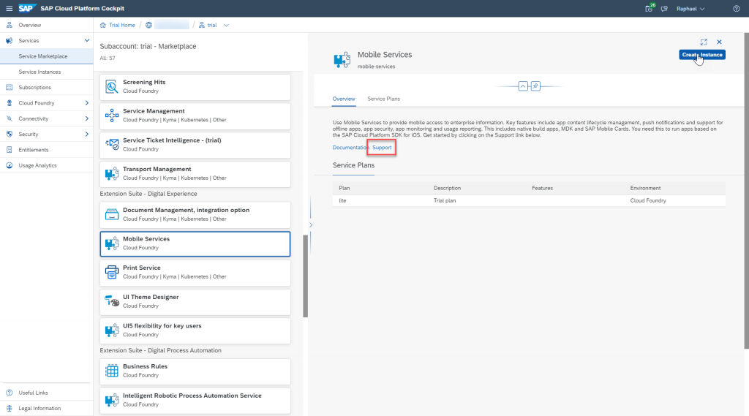Screen dimensions: 749x416
Task: Click the Screening Hits service icon
Action: click(x=112, y=86)
